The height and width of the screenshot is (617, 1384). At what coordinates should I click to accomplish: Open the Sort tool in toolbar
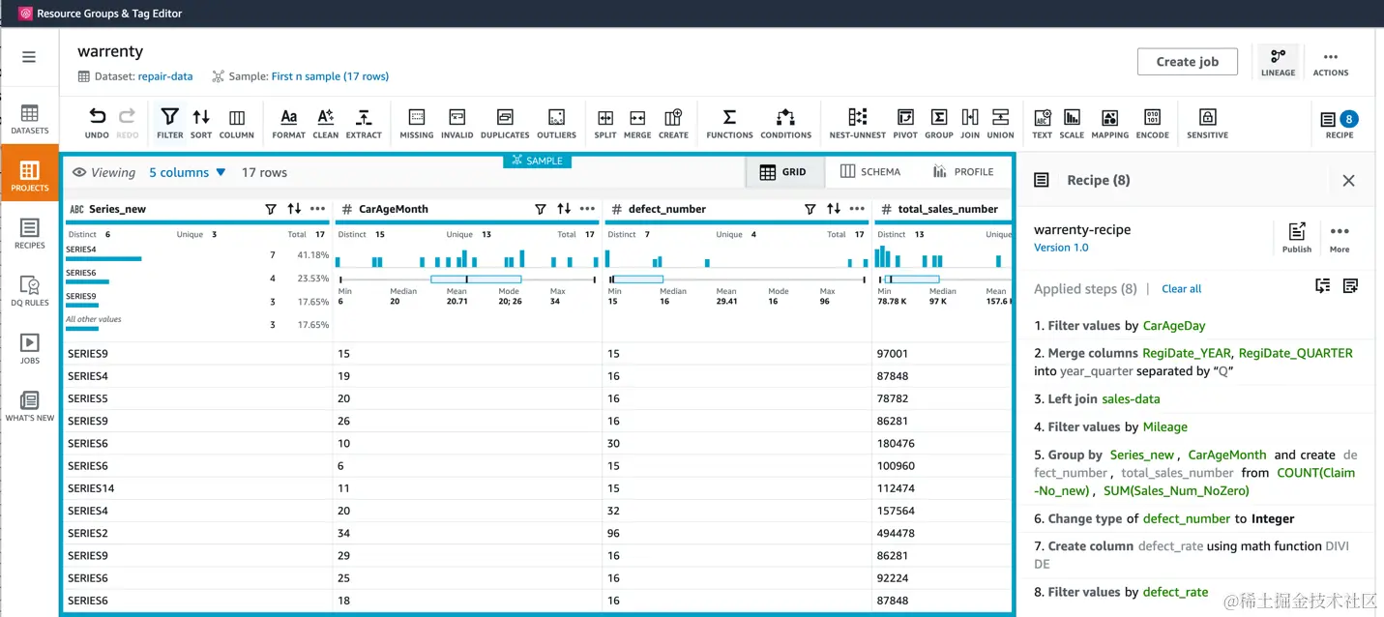(201, 123)
